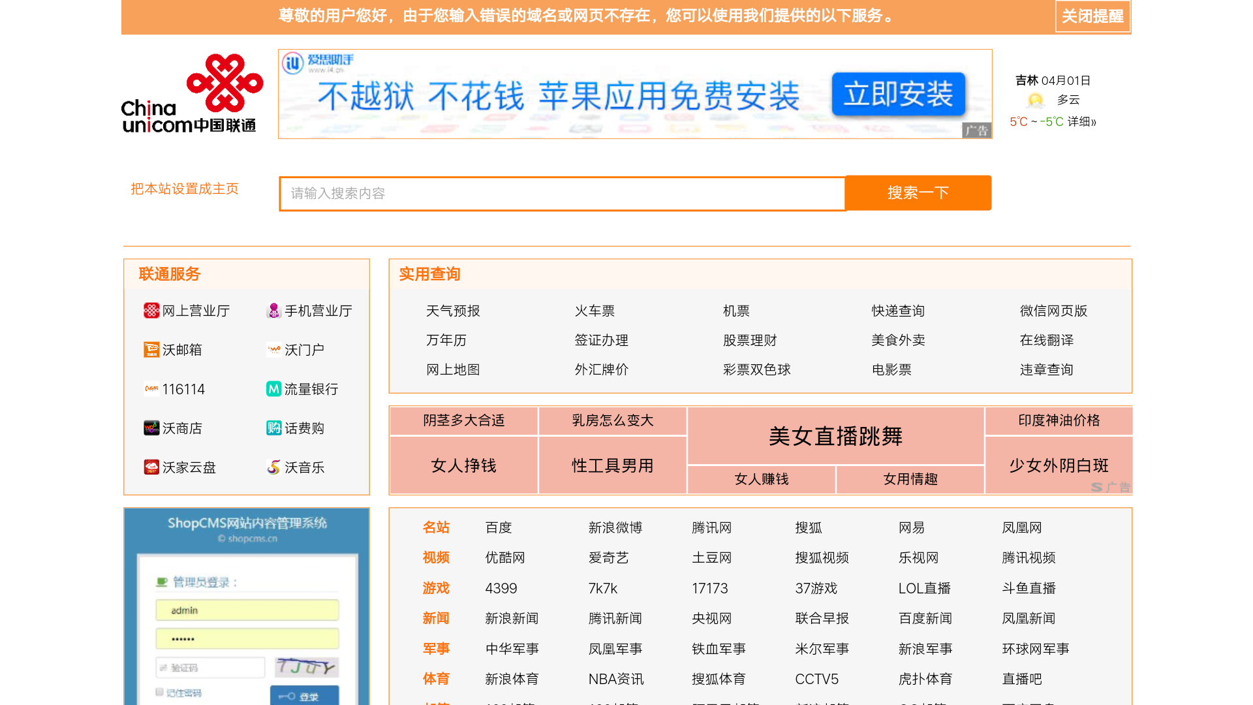Click the 流量银行 green M icon

(273, 389)
